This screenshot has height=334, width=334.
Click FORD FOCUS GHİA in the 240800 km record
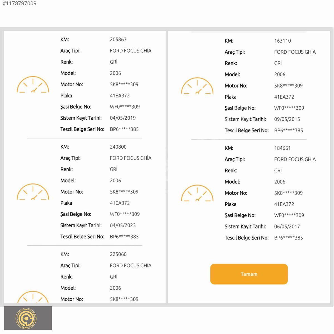[x=131, y=158]
